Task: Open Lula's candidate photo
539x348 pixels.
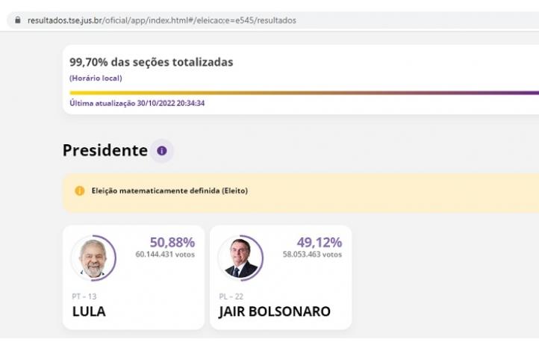Action: point(93,258)
